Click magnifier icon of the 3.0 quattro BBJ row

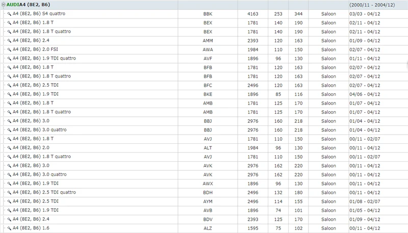9,130
